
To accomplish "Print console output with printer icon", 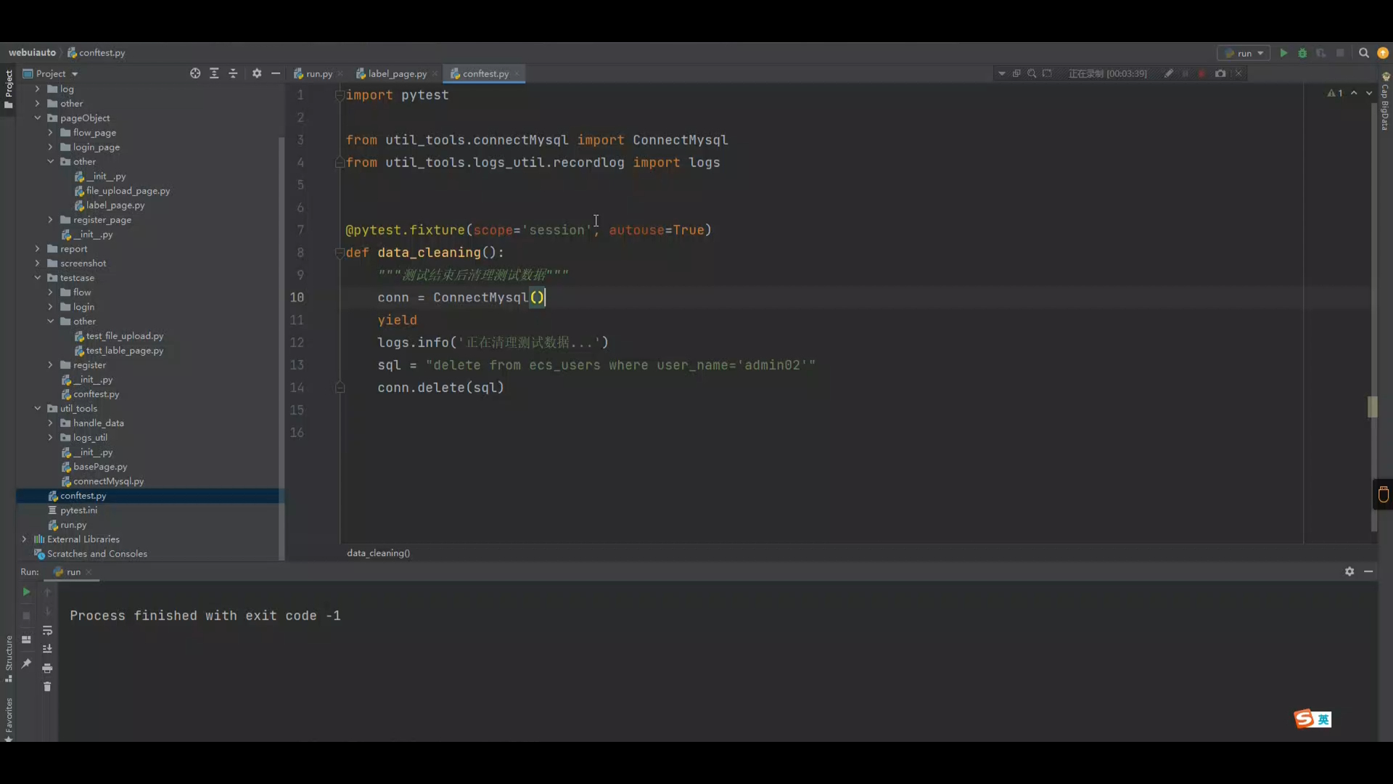I will click(47, 668).
